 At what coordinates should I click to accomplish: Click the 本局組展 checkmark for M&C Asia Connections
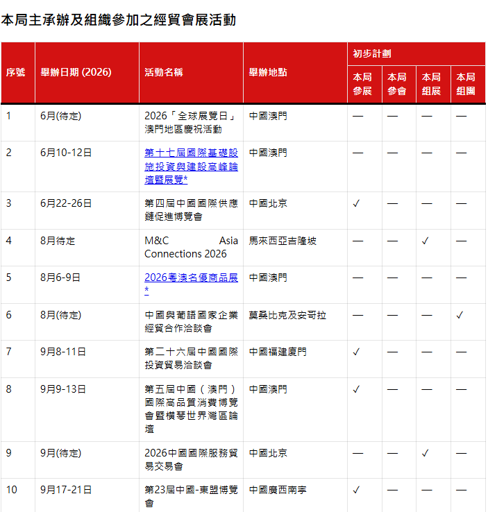point(426,241)
